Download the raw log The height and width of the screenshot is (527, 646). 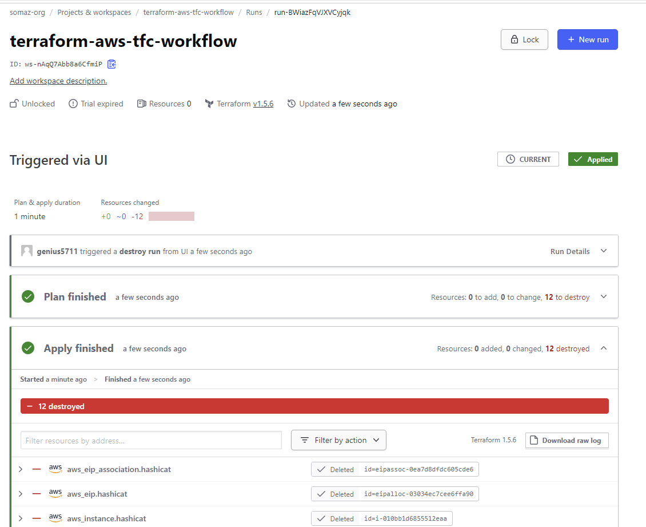tap(567, 440)
